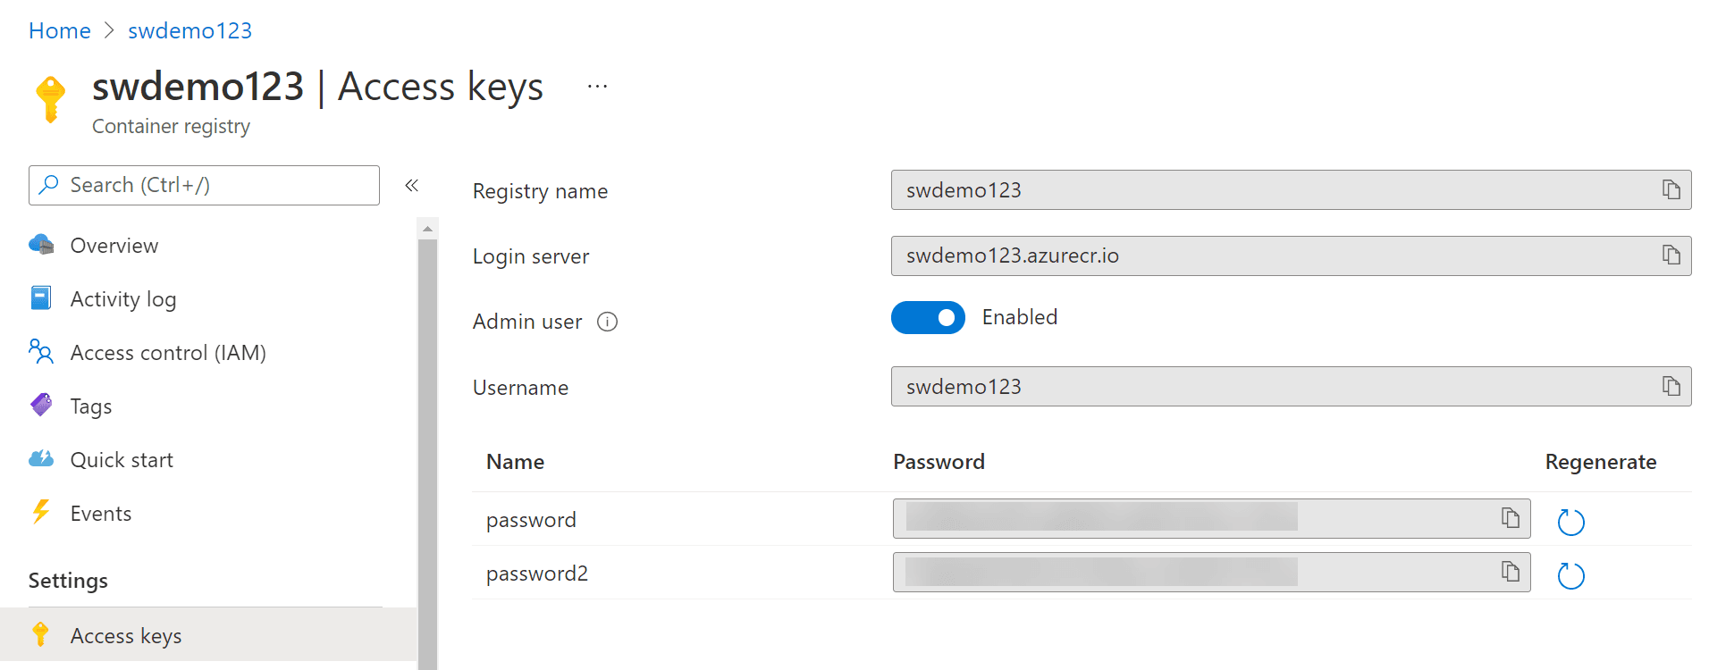Copy the Login server value
1709x670 pixels.
(1671, 255)
